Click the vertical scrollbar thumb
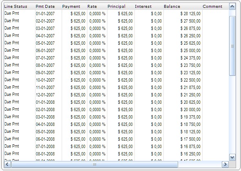Image resolution: width=241 pixels, height=171 pixels. click(x=232, y=46)
